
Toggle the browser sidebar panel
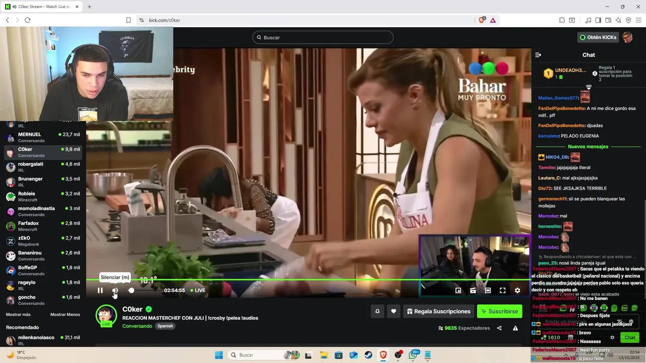(598, 20)
